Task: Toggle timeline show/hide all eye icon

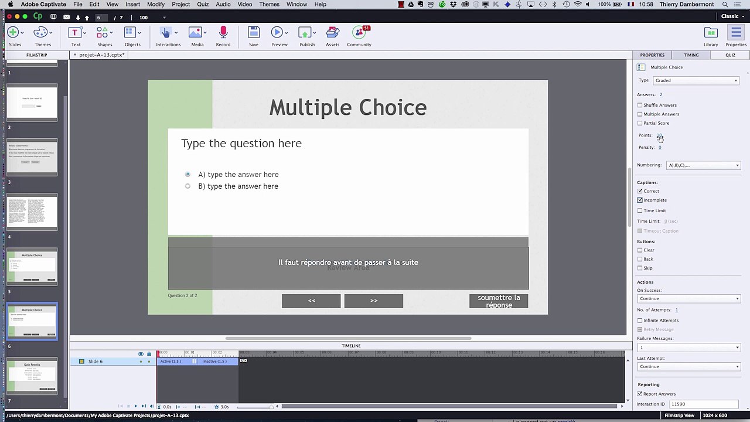Action: pos(141,354)
